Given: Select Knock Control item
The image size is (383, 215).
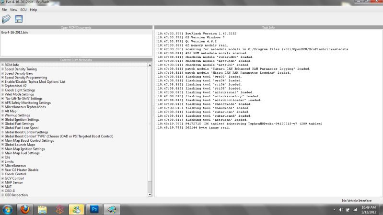Looking at the screenshot, I should [x=15, y=174].
